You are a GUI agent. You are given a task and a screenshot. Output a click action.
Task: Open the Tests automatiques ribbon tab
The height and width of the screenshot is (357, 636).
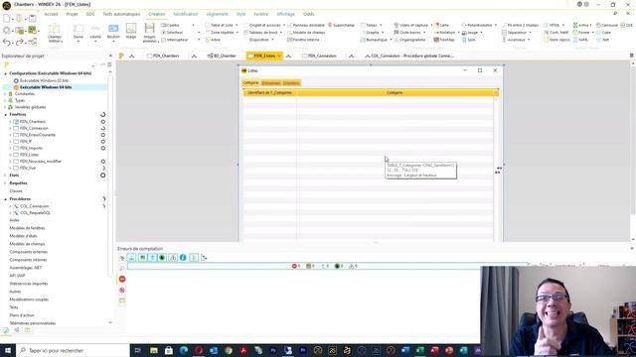click(121, 14)
